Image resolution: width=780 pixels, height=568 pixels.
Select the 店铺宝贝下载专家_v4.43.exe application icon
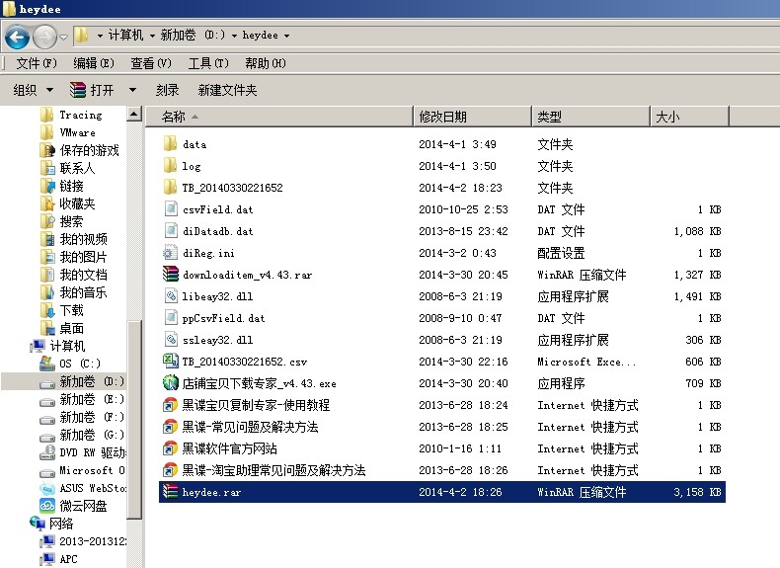click(x=171, y=383)
